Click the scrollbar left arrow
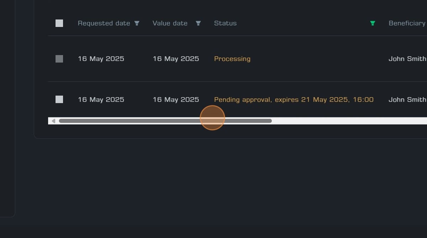Image resolution: width=427 pixels, height=238 pixels. tap(53, 121)
